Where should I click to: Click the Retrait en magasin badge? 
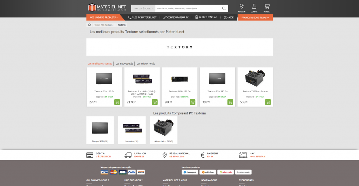coord(243,172)
